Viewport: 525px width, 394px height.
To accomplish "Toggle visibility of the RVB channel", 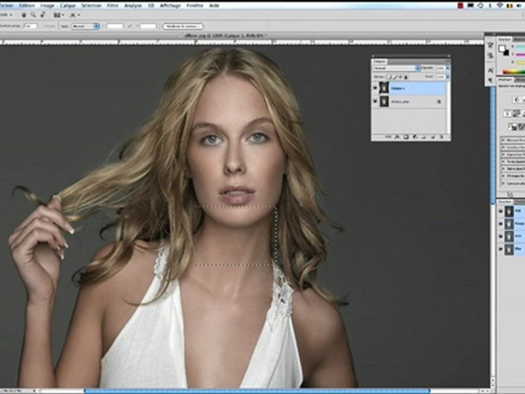I will pyautogui.click(x=501, y=211).
